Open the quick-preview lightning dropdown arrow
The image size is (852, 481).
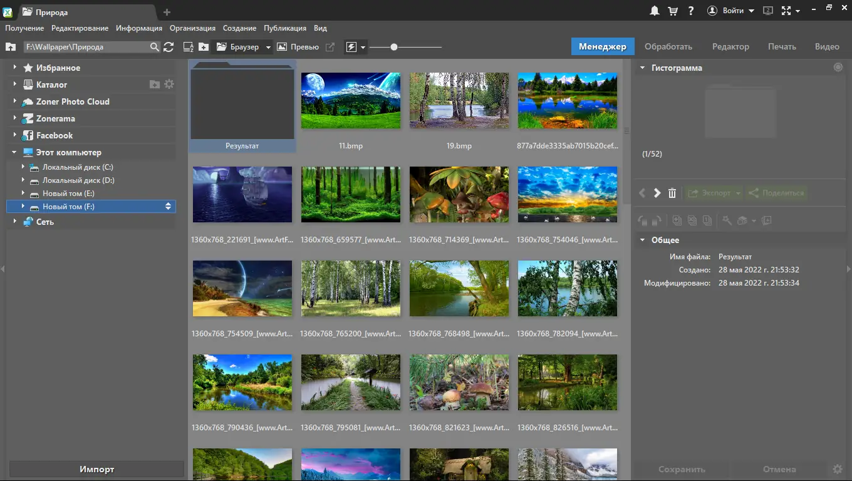(x=363, y=47)
